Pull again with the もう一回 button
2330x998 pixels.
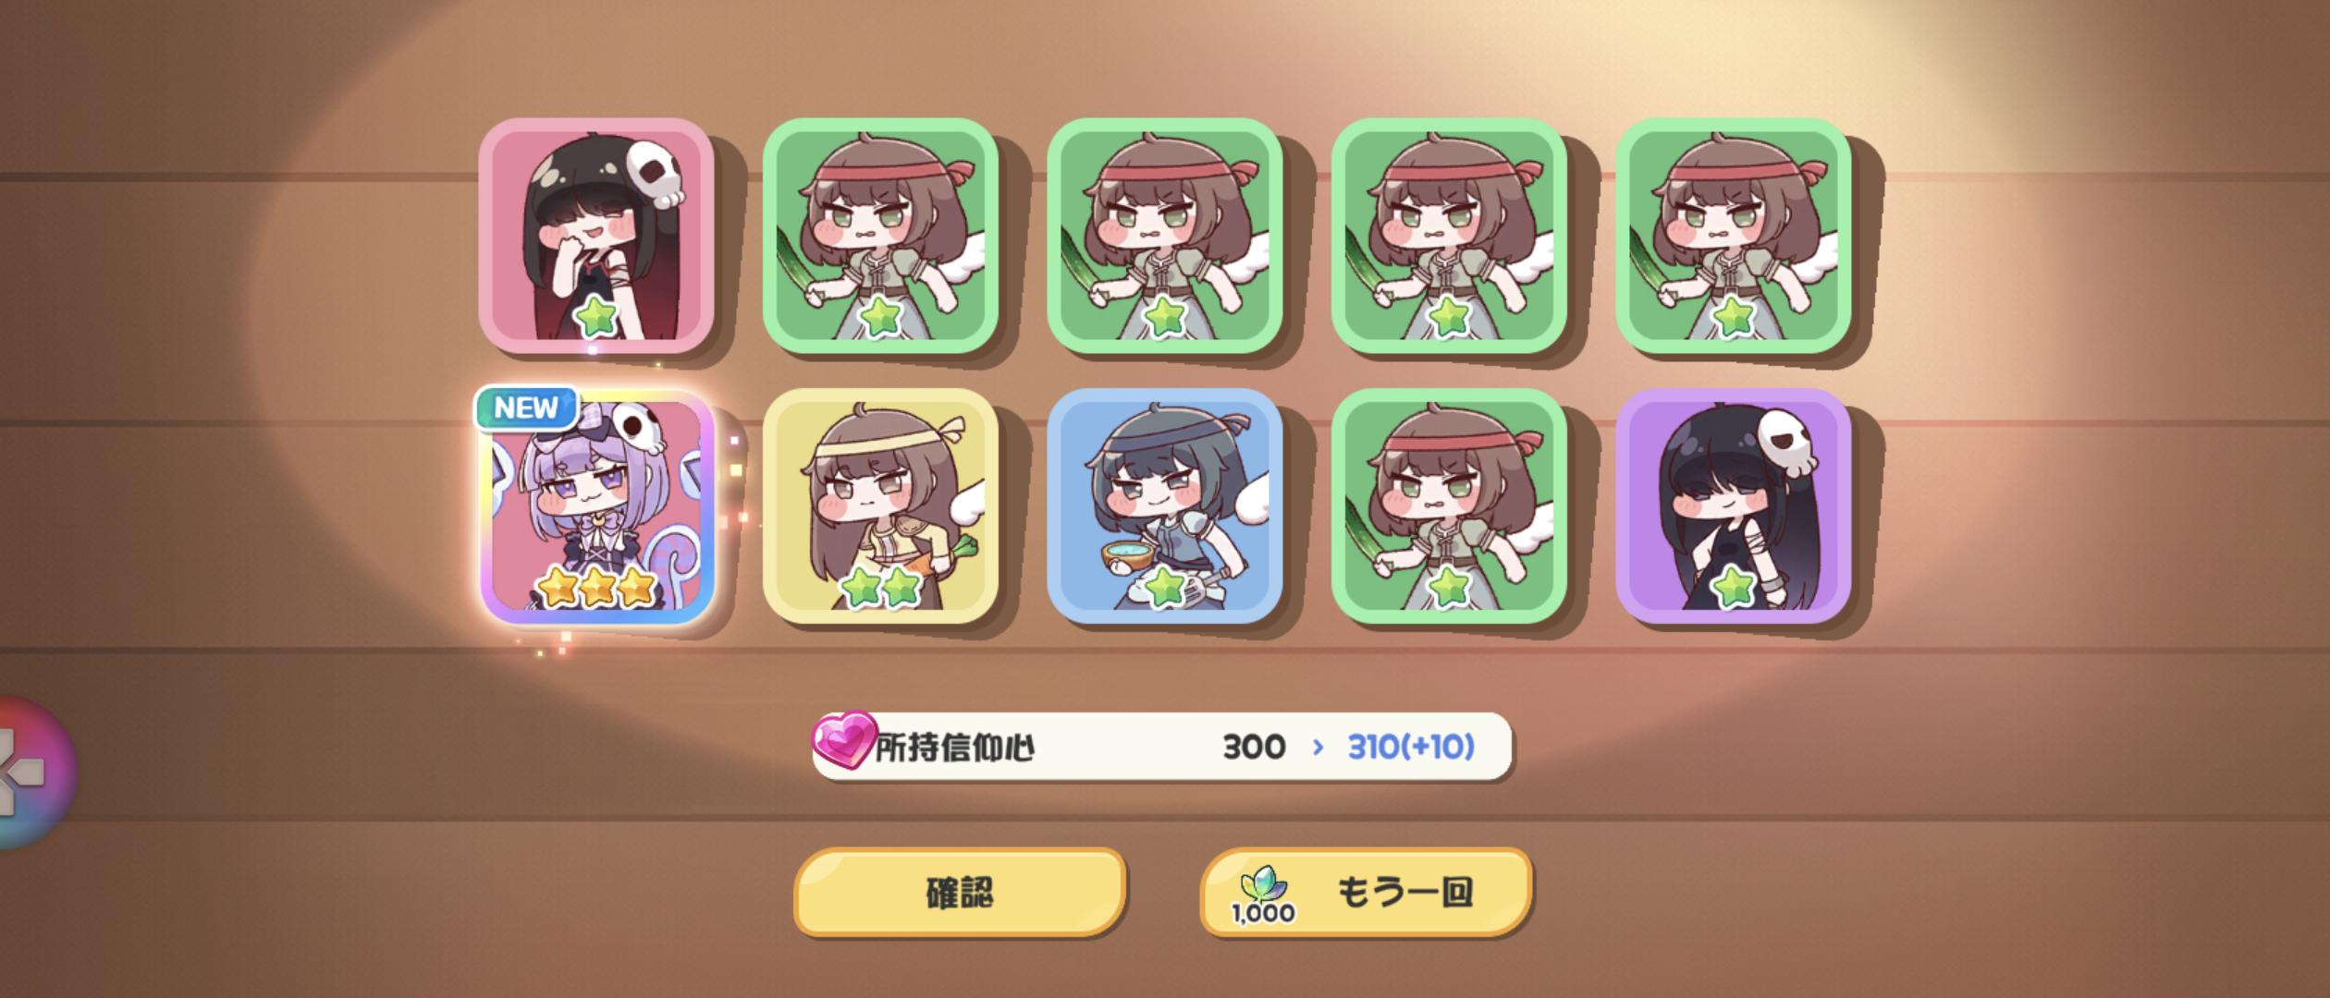[x=1366, y=892]
